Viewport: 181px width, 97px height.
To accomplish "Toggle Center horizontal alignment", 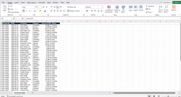I will pyautogui.click(x=55, y=11).
